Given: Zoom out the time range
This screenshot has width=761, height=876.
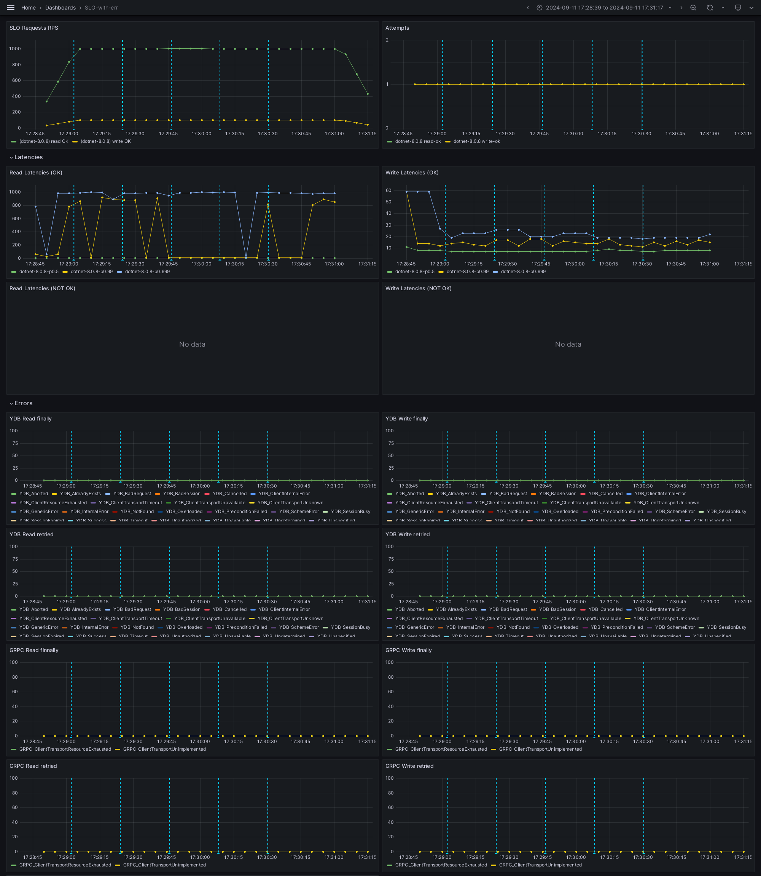Looking at the screenshot, I should (693, 8).
